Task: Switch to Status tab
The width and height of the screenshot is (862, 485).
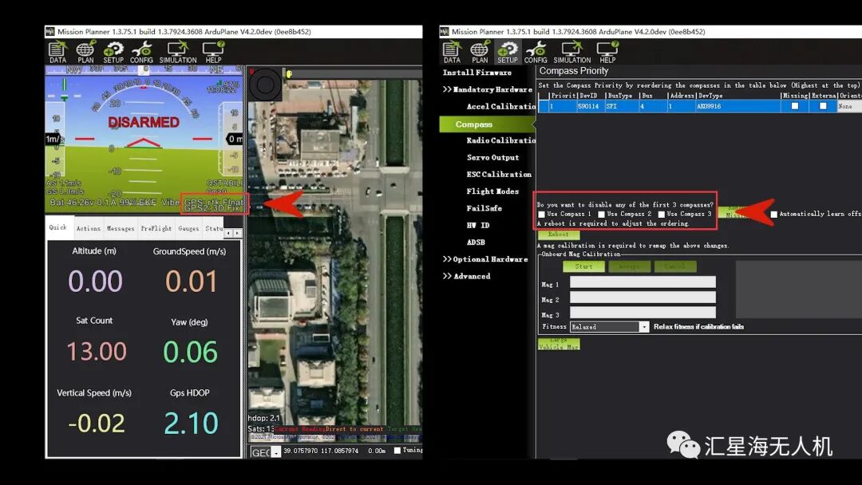Action: click(214, 228)
